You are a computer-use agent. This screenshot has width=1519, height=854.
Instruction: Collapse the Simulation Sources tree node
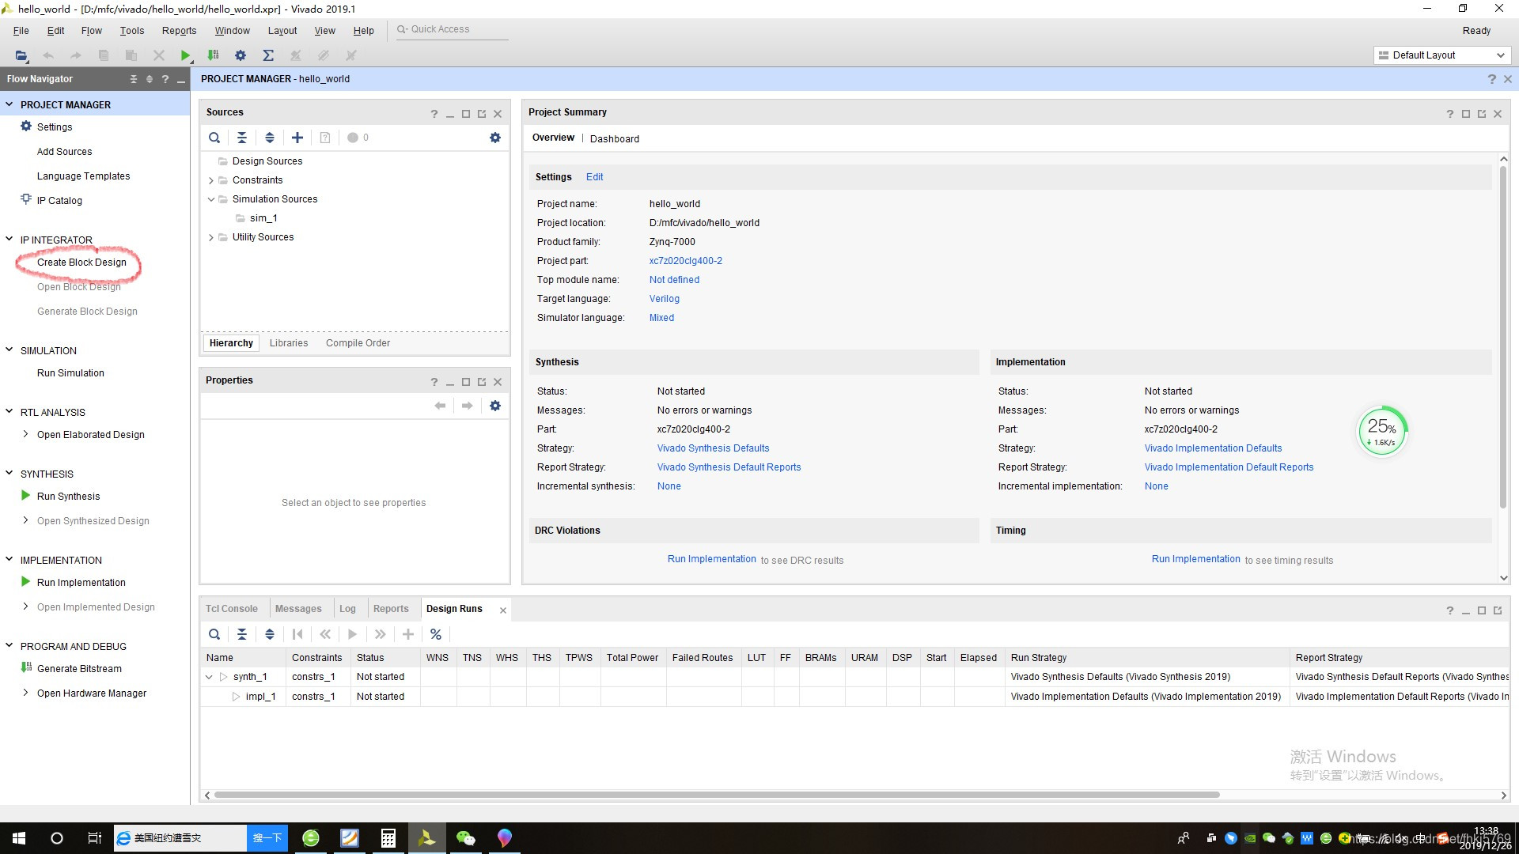pyautogui.click(x=211, y=199)
